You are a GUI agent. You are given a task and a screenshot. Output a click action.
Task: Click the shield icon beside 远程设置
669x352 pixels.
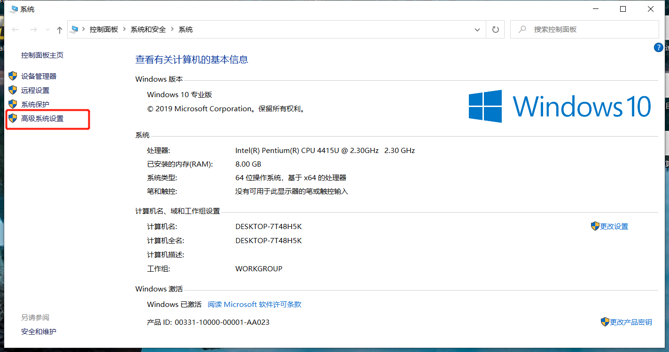click(x=13, y=90)
